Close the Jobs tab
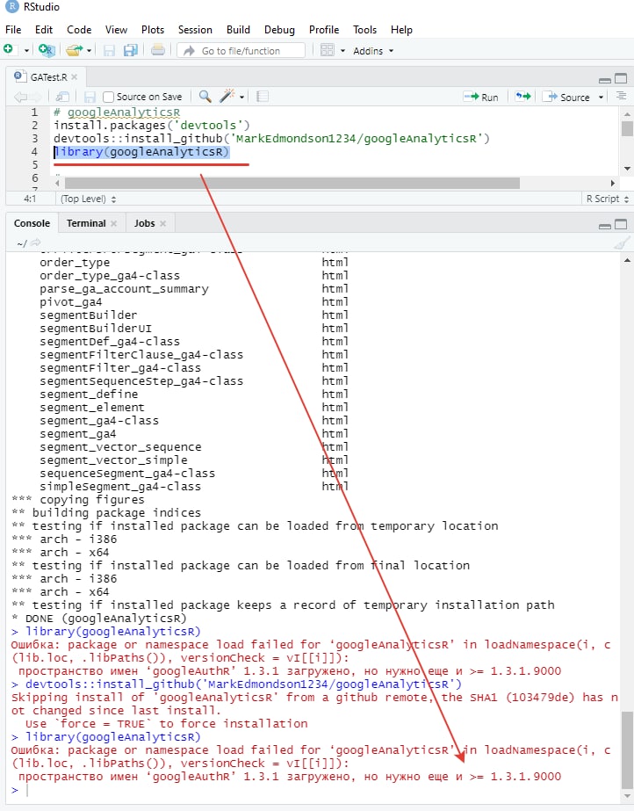The image size is (634, 811). click(x=162, y=223)
